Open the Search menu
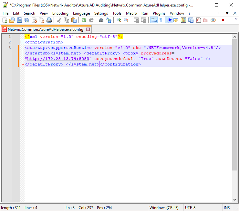The height and width of the screenshot is (211, 239). (x=29, y=13)
